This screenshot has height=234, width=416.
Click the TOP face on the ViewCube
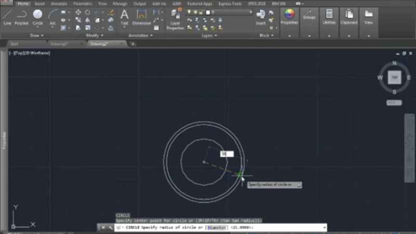[x=395, y=78]
